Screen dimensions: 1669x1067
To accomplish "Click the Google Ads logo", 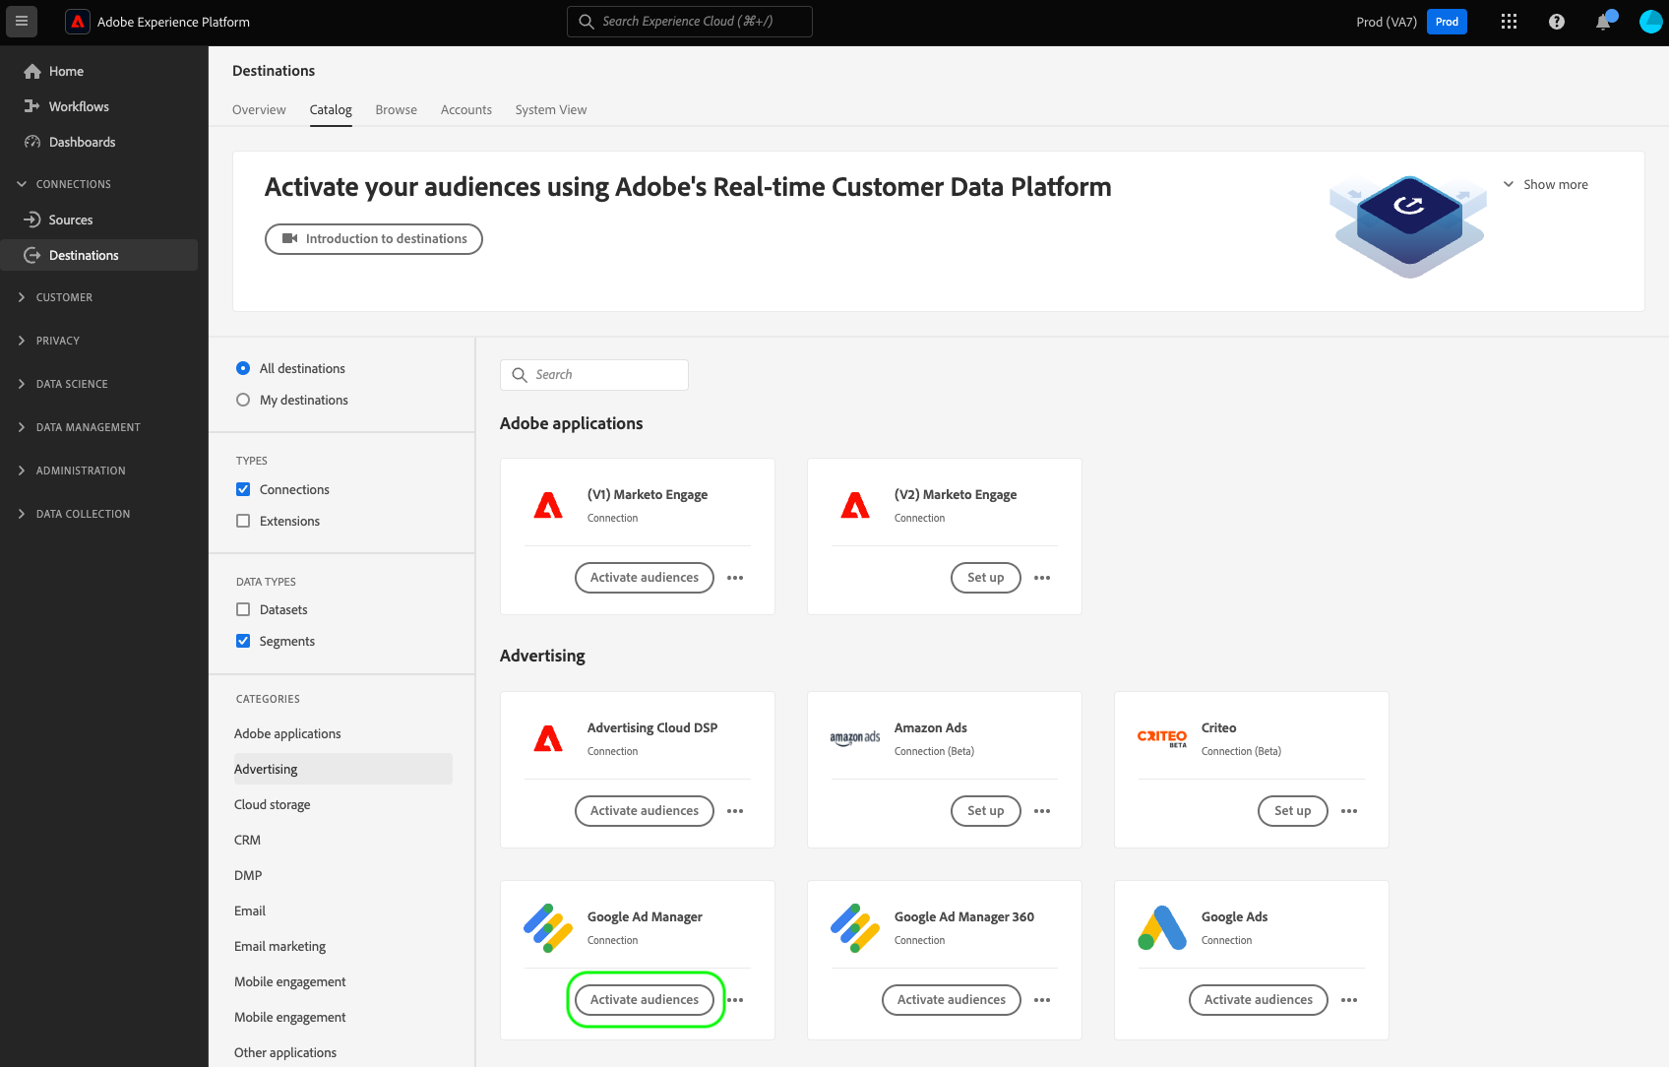I will 1162,927.
